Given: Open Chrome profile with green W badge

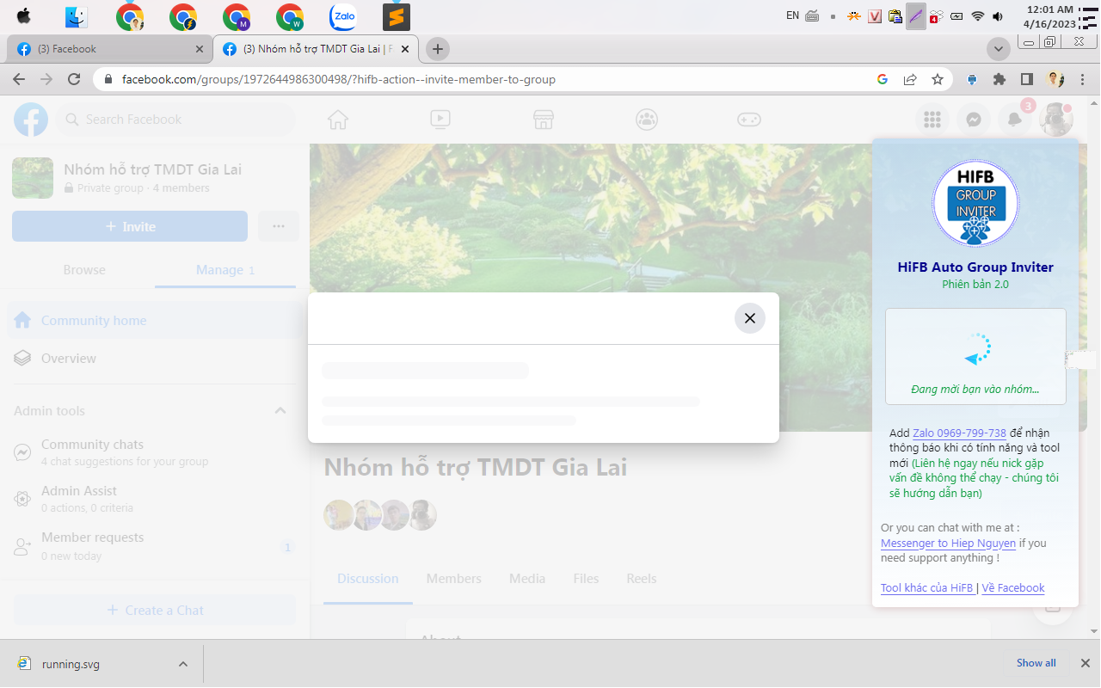Looking at the screenshot, I should point(290,16).
